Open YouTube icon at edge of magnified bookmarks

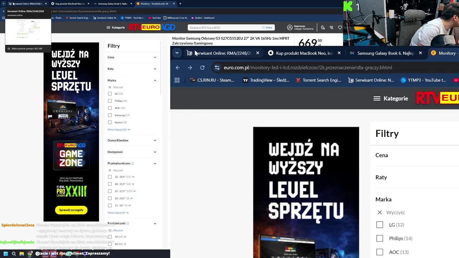coord(456,80)
